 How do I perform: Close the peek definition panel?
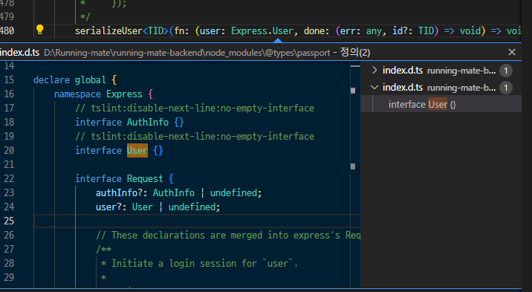point(512,52)
